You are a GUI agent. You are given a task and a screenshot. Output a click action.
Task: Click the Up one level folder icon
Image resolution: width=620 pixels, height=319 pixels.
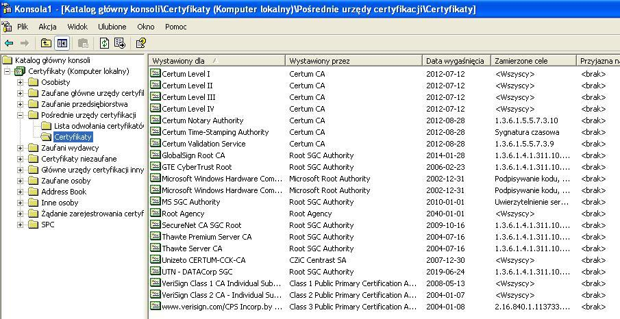click(x=47, y=43)
